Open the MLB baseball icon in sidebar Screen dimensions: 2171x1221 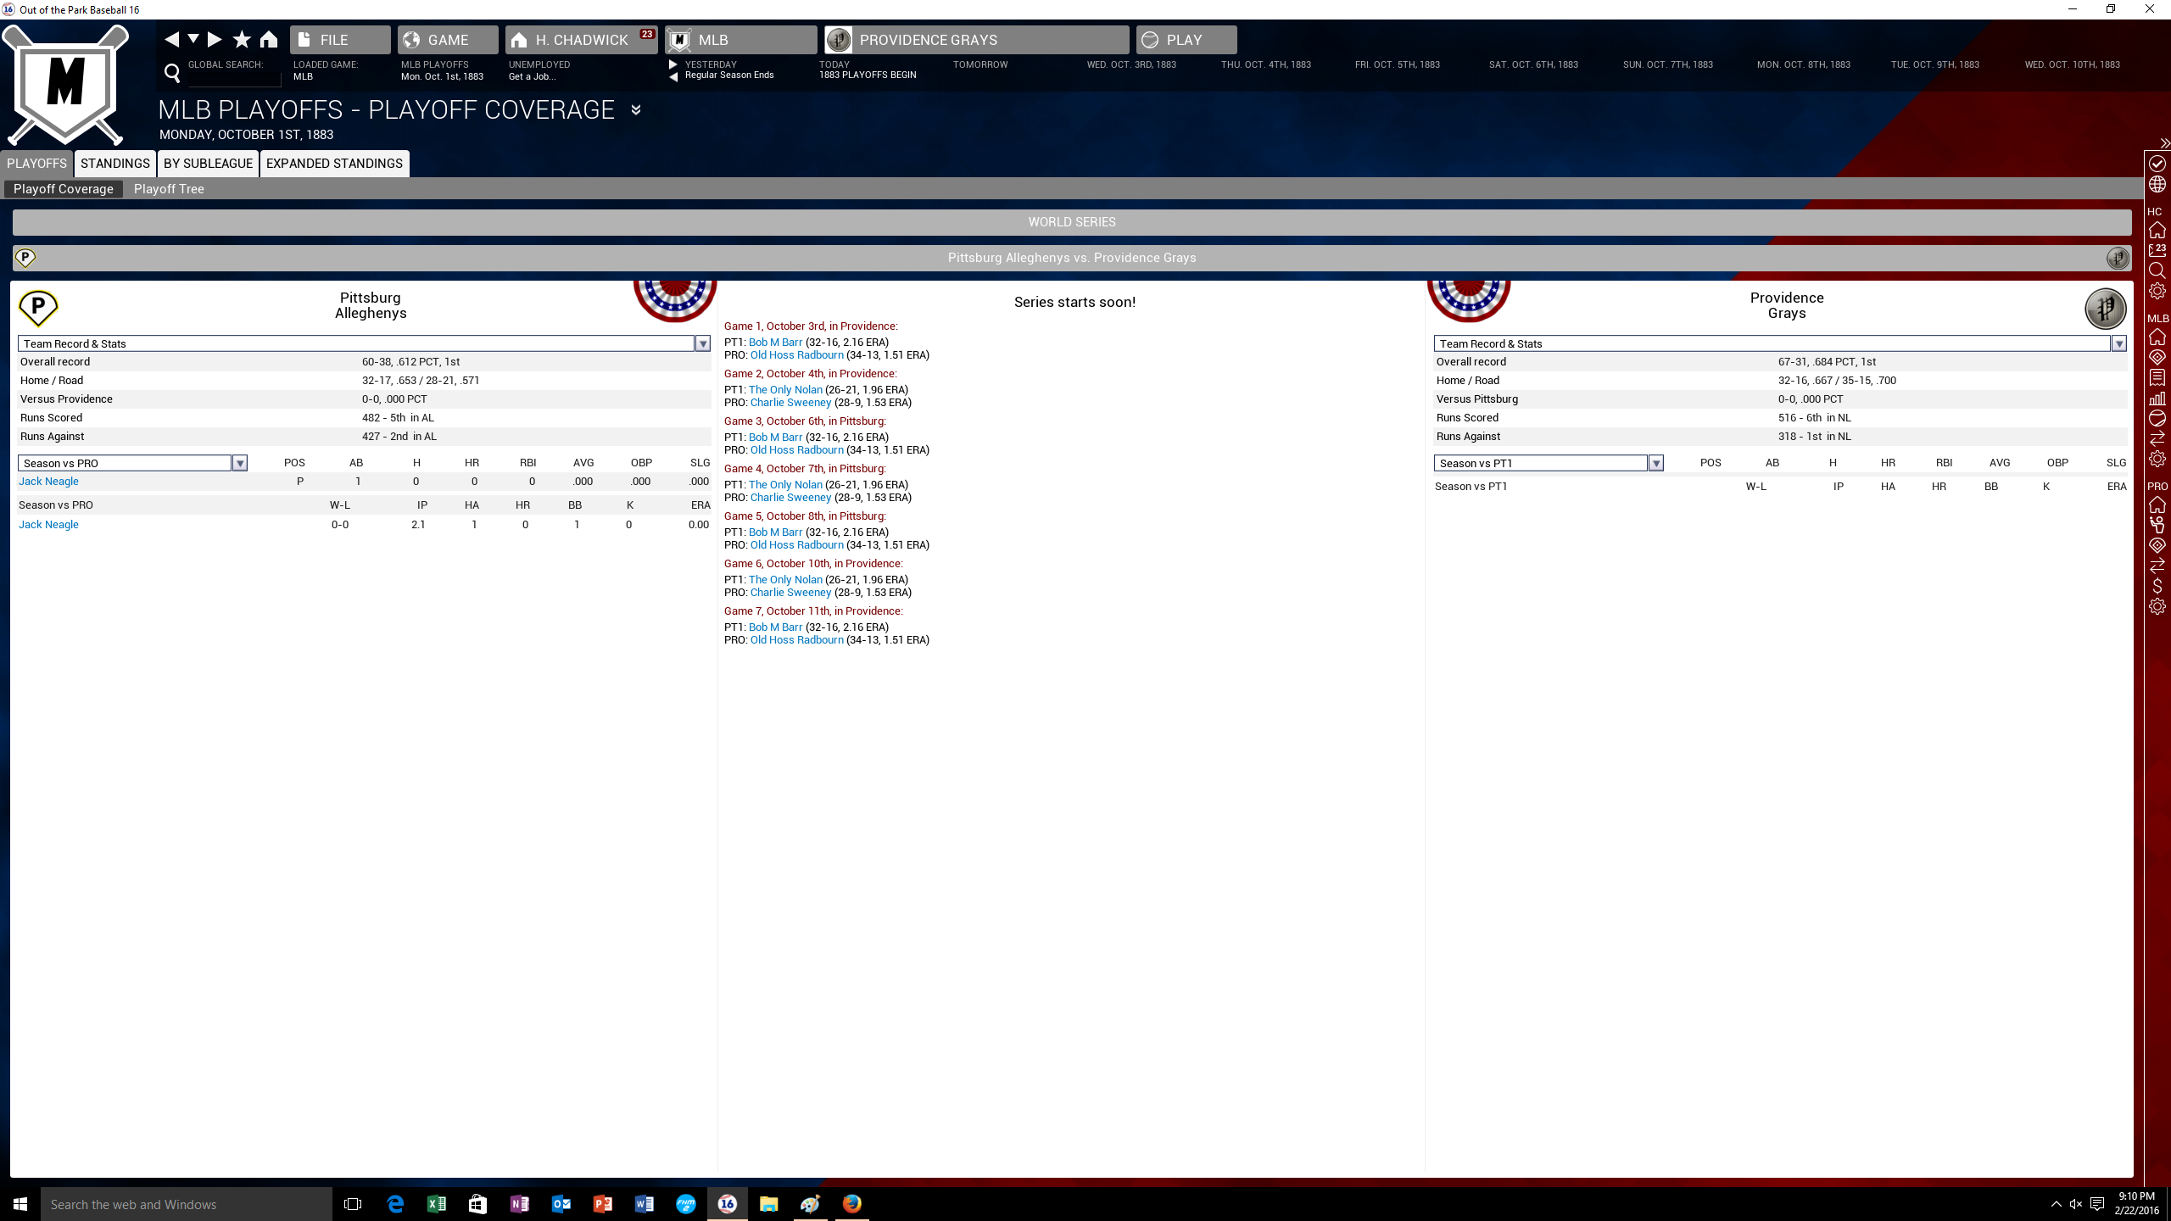(2157, 419)
